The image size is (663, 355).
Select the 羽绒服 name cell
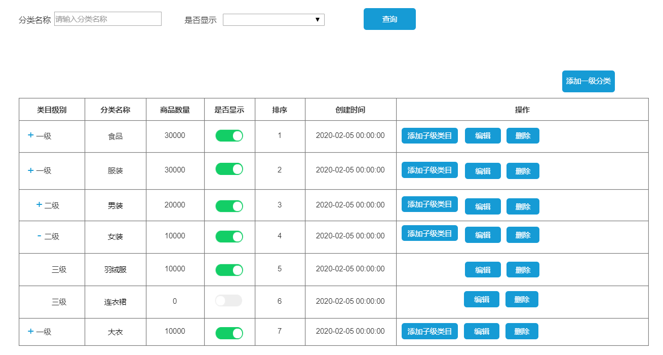tap(115, 269)
